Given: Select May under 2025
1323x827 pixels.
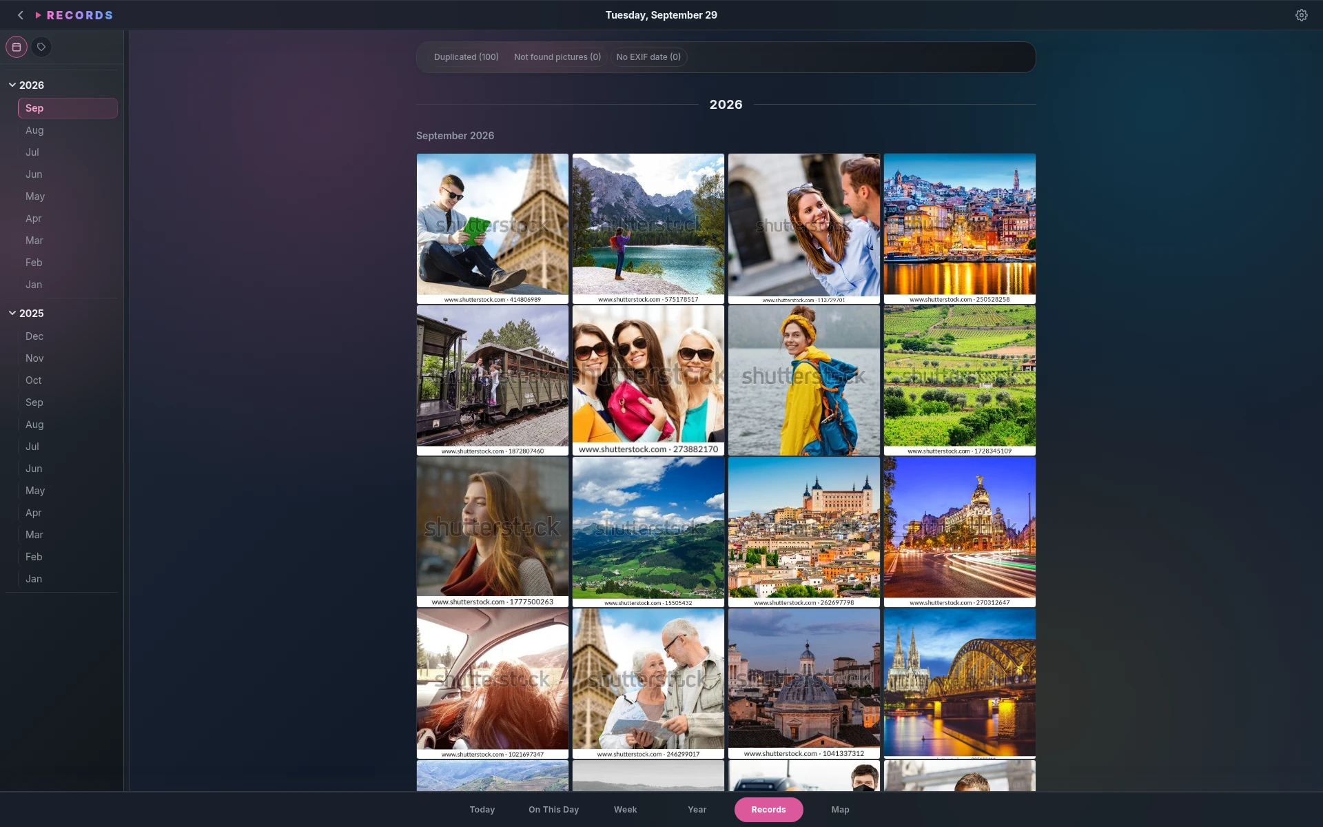Looking at the screenshot, I should tap(68, 491).
